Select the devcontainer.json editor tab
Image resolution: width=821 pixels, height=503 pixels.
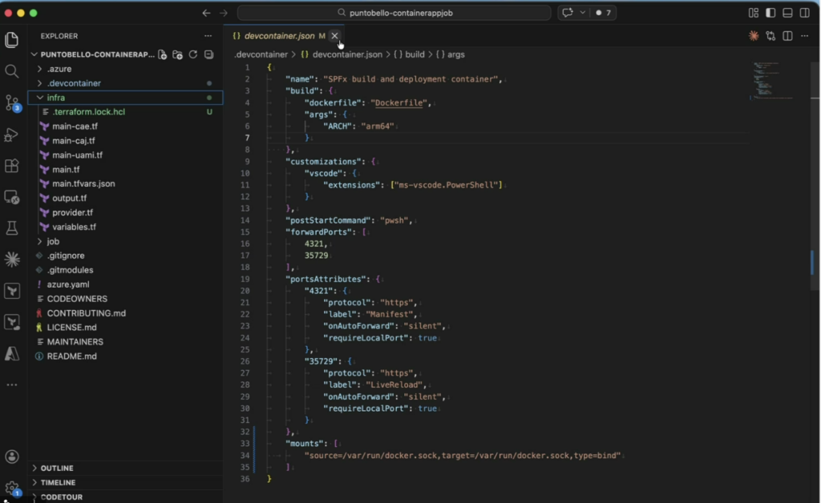[x=277, y=36]
